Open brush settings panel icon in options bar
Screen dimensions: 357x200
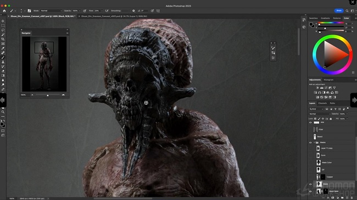[29, 10]
